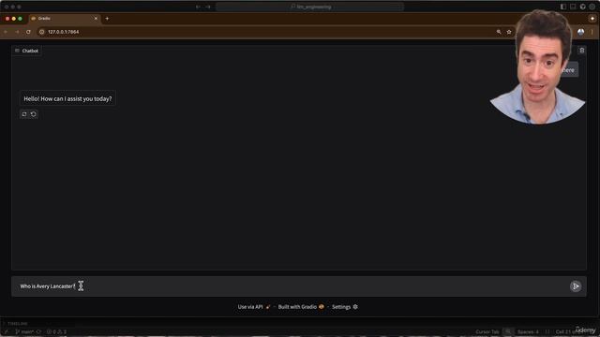The width and height of the screenshot is (600, 337).
Task: Open errors and warnings in editor status bar
Action: 56,331
